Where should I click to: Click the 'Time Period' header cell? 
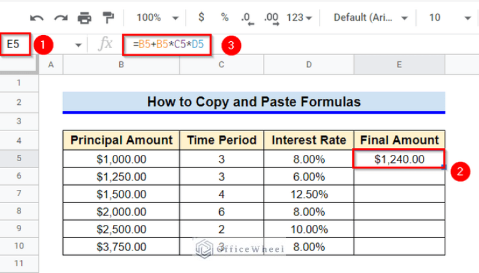click(222, 141)
